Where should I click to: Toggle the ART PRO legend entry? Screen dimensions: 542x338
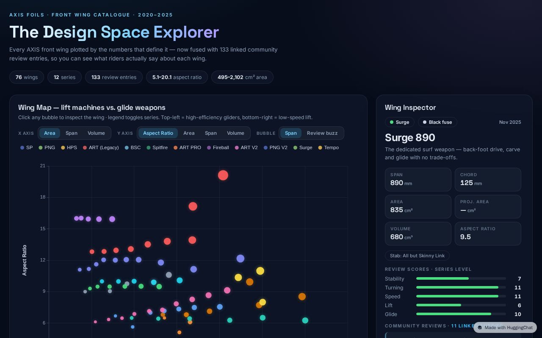pyautogui.click(x=187, y=148)
